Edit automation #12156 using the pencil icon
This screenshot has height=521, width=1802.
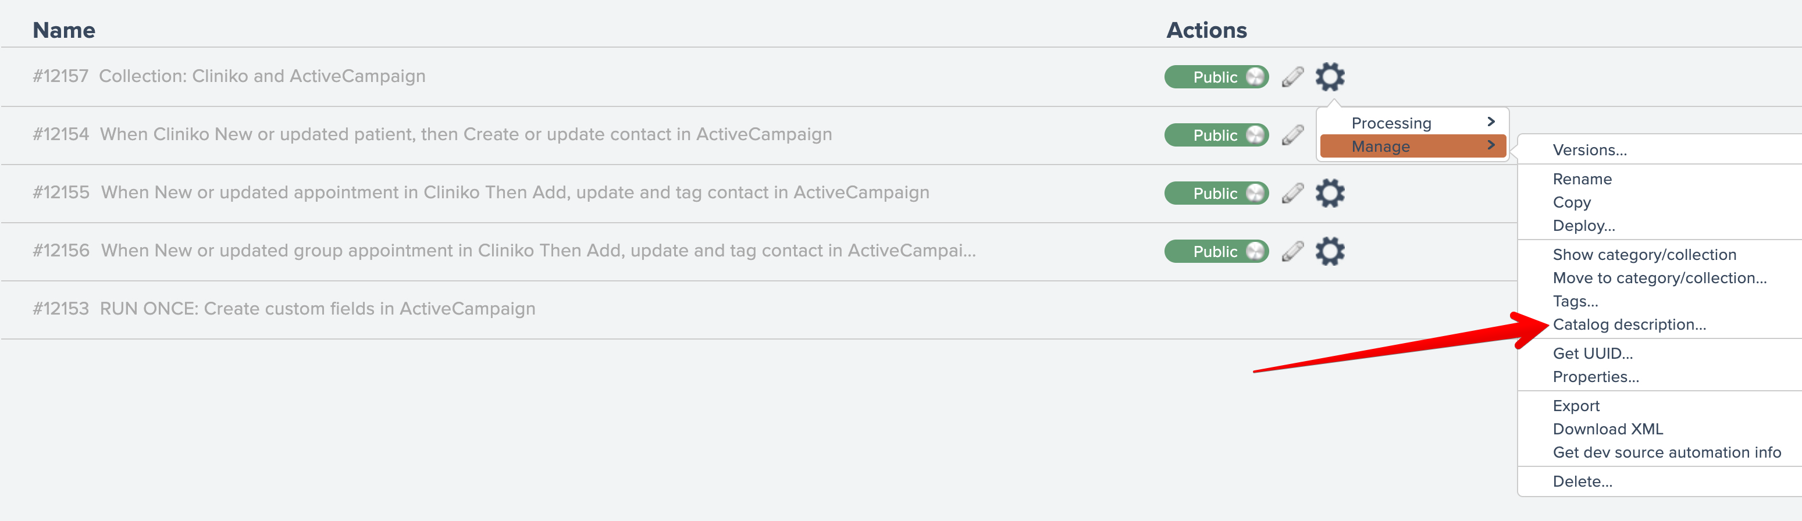1292,251
